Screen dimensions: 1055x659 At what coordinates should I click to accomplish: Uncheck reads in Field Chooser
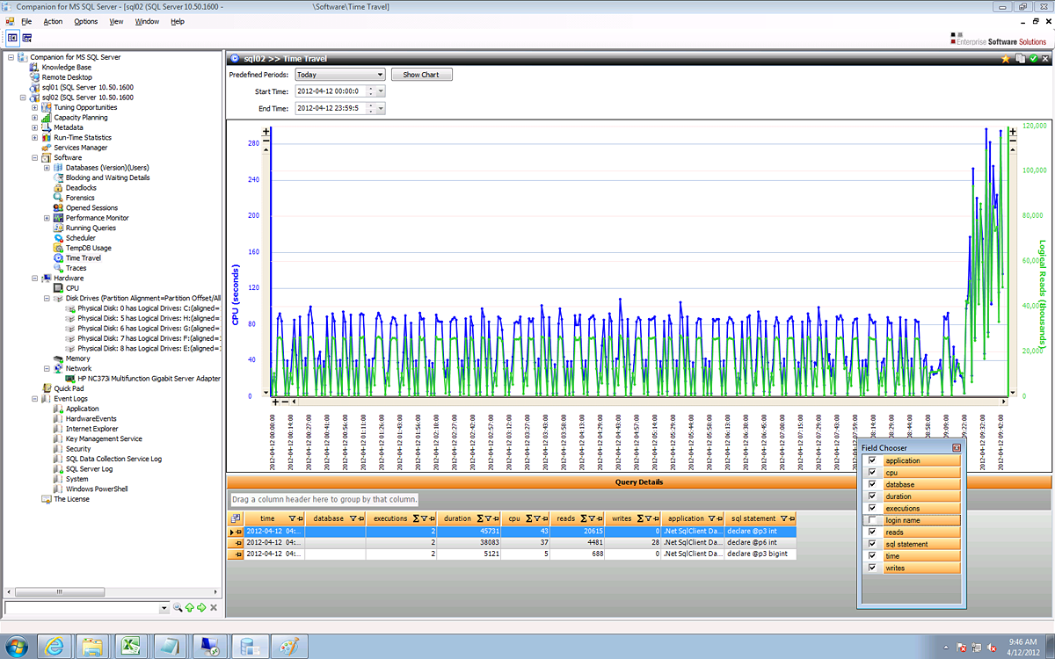click(x=872, y=532)
